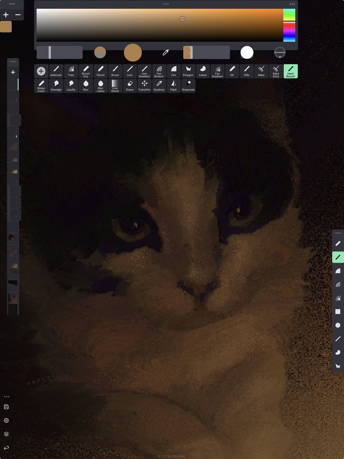Select the Airbrush tool

pyautogui.click(x=56, y=71)
